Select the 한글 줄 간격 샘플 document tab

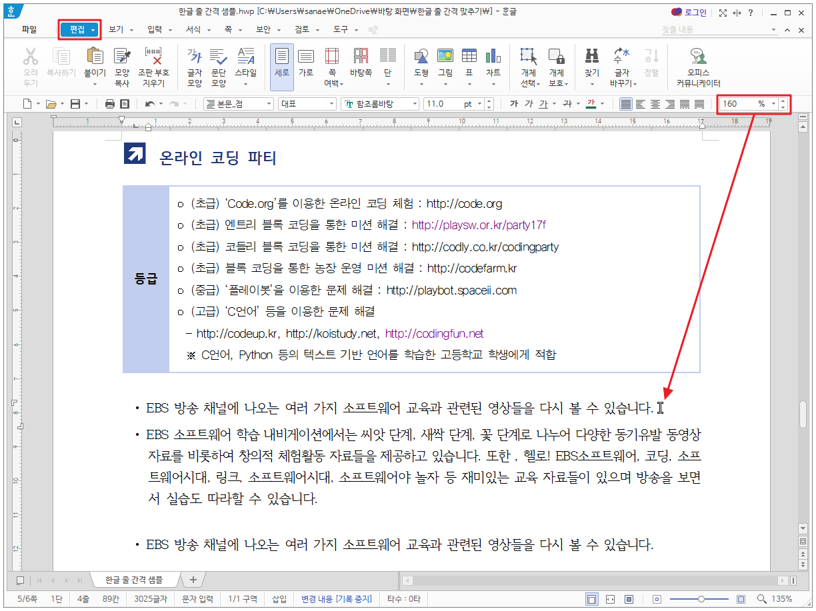point(133,580)
